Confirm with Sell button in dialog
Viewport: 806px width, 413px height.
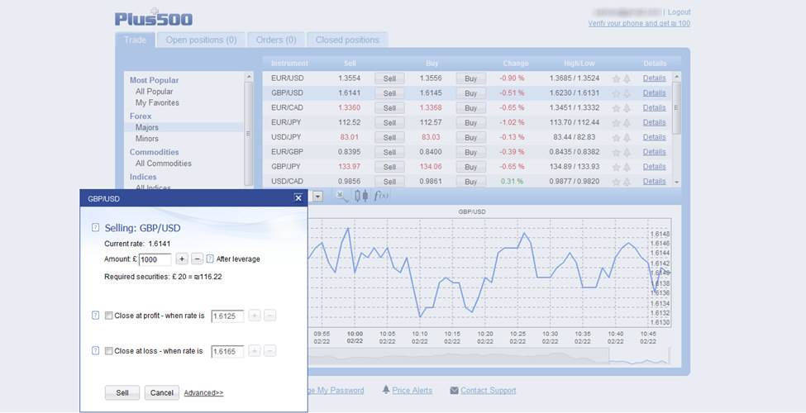click(x=122, y=393)
